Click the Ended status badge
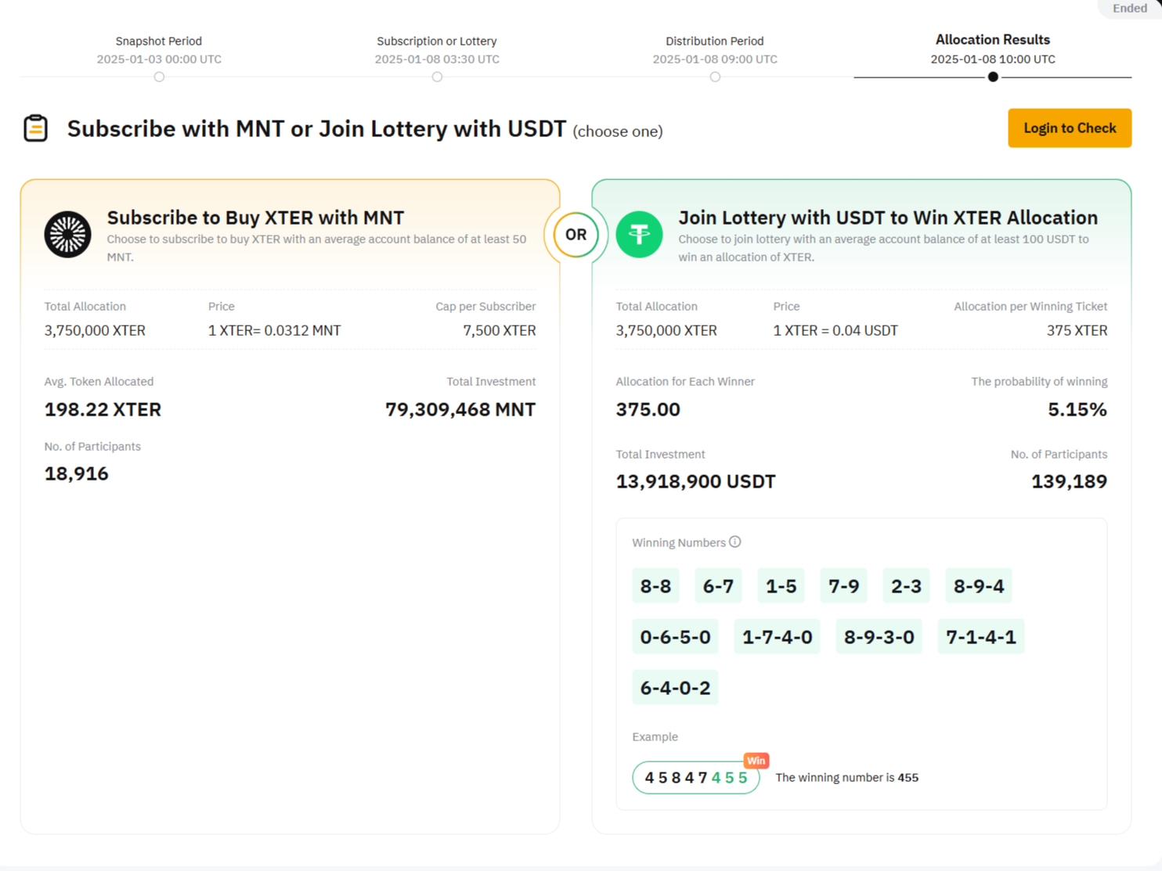 click(x=1130, y=9)
